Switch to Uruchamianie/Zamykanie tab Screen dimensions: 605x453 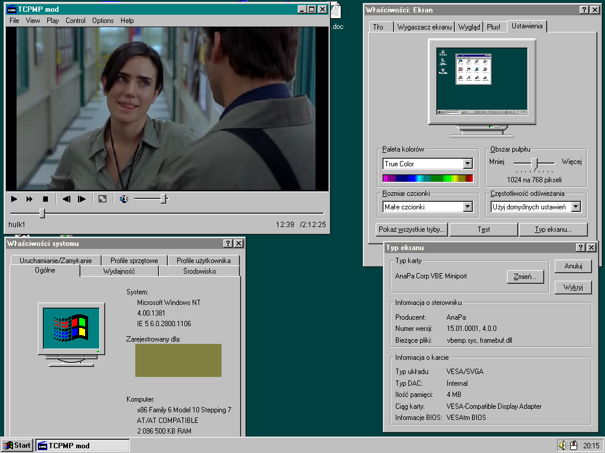pyautogui.click(x=56, y=261)
